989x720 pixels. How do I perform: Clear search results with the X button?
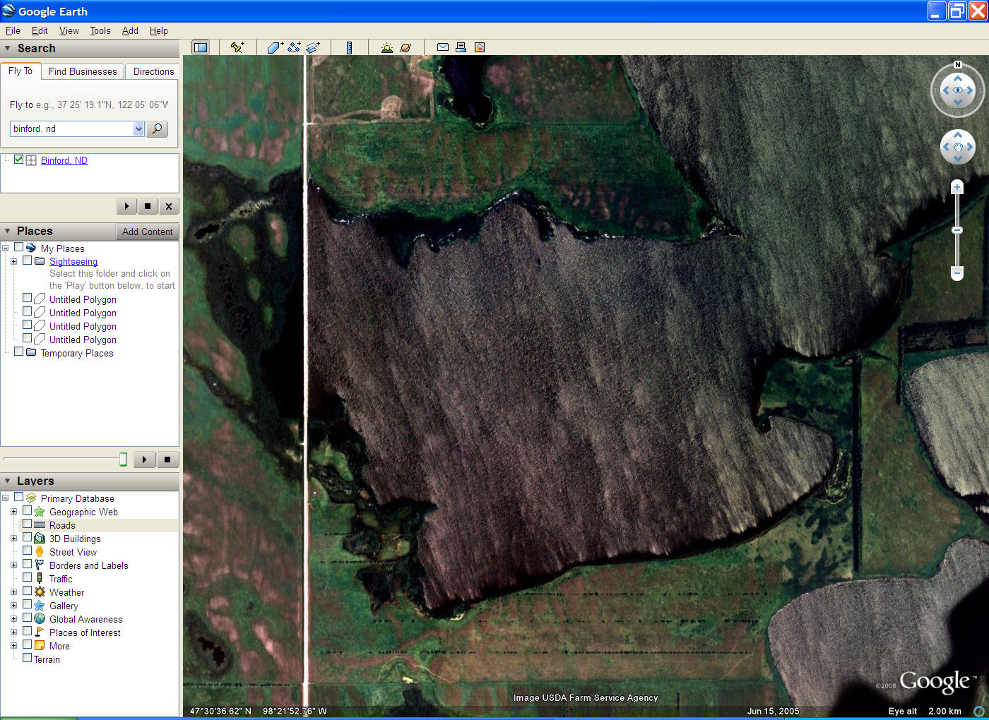169,206
